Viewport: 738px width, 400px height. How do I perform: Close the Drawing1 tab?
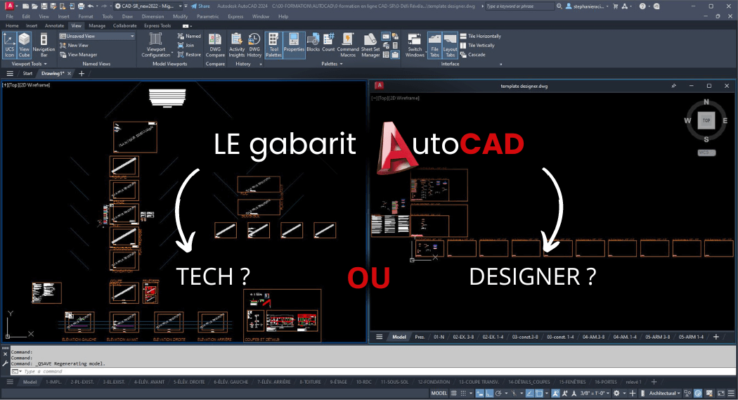69,73
